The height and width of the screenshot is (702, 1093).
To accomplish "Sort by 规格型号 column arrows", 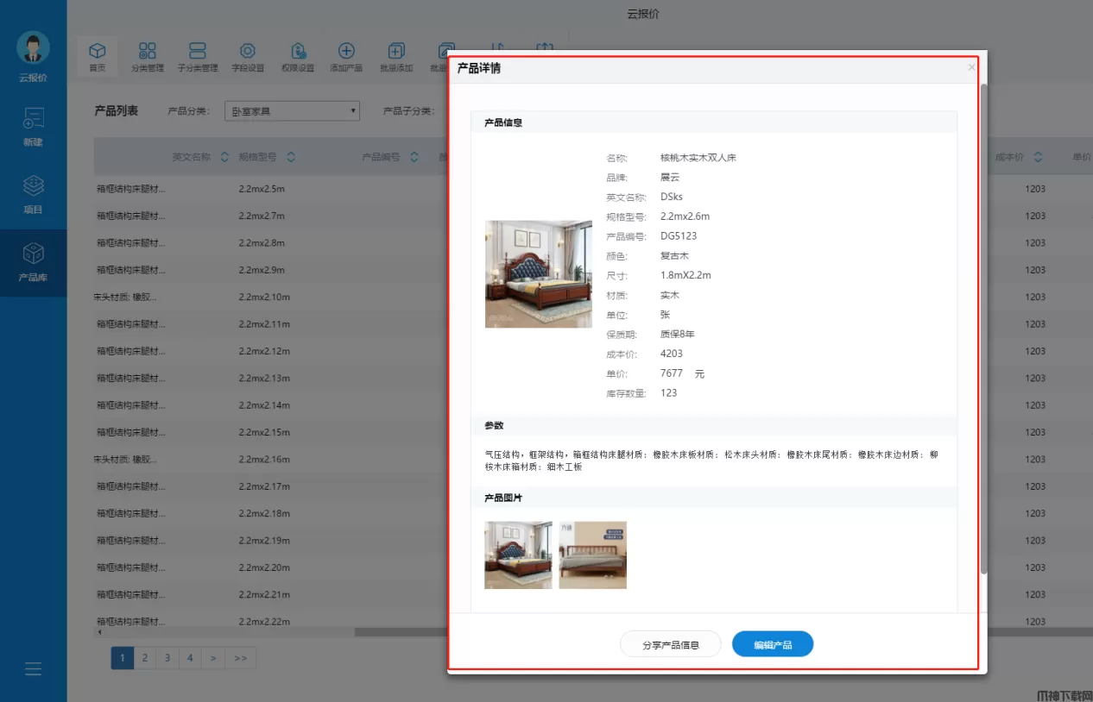I will tap(291, 157).
